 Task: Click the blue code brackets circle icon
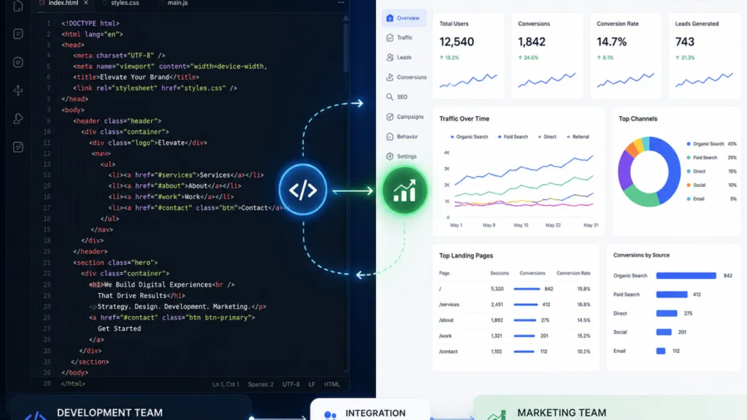click(x=303, y=190)
